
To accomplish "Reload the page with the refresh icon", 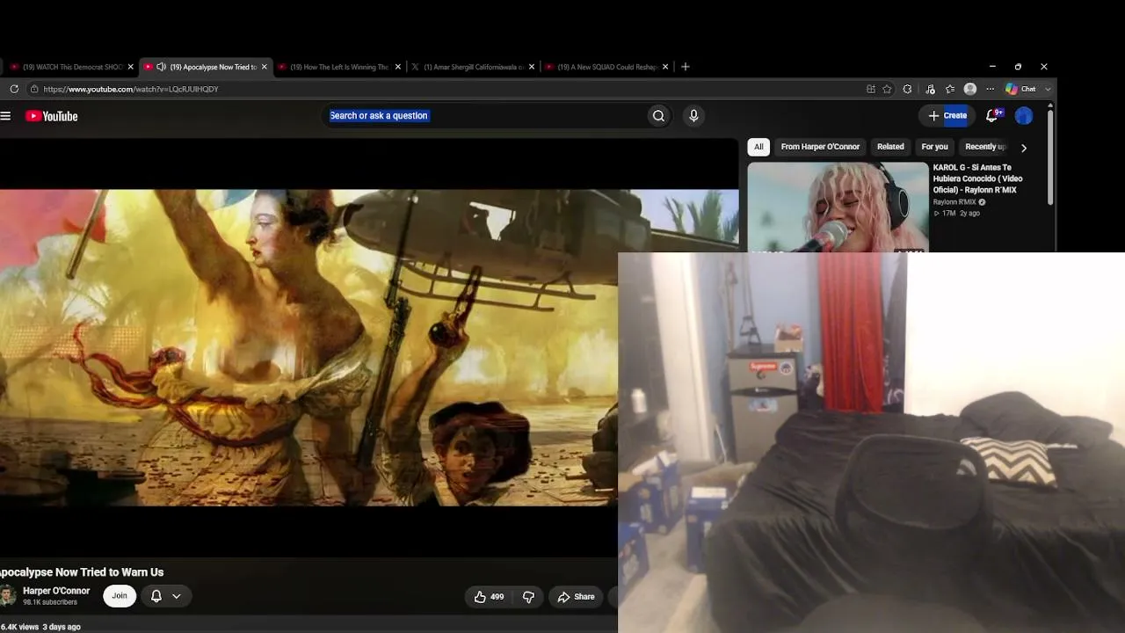I will point(14,89).
